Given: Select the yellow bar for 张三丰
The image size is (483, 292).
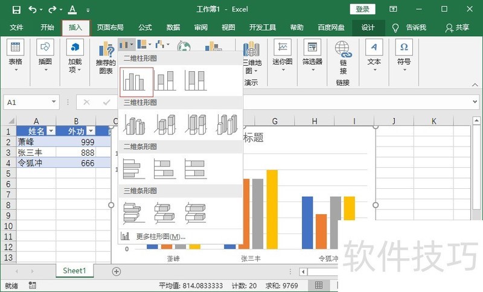Looking at the screenshot, I should tap(272, 209).
